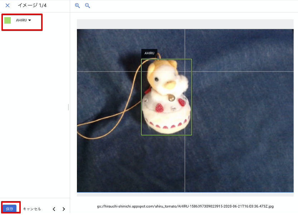Image resolution: width=298 pixels, height=215 pixels.
Task: Collapse the AHIRU dropdown arrow in the sidebar
Action: 29,20
